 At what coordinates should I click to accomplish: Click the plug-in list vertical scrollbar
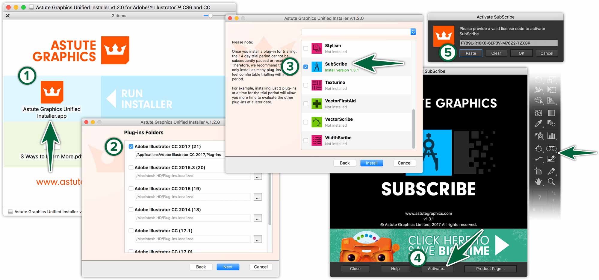(414, 128)
